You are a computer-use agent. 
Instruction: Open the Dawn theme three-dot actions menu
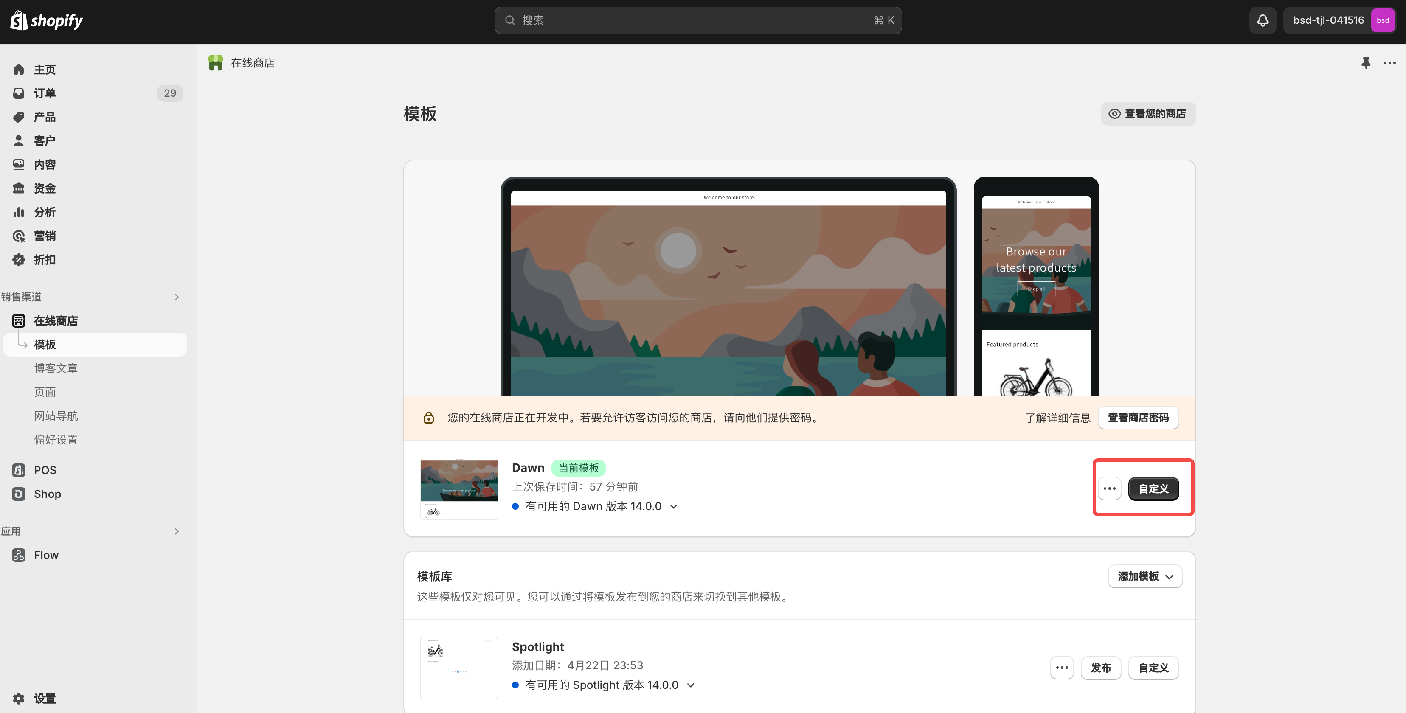tap(1109, 488)
